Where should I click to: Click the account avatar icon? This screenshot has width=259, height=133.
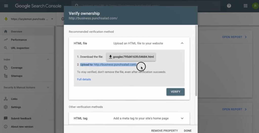[x=255, y=6]
